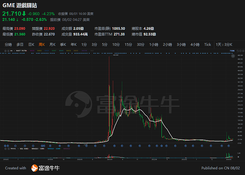The height and width of the screenshot is (175, 245).
Task: Click the 總市值 value 92.53億
Action: click(150, 34)
